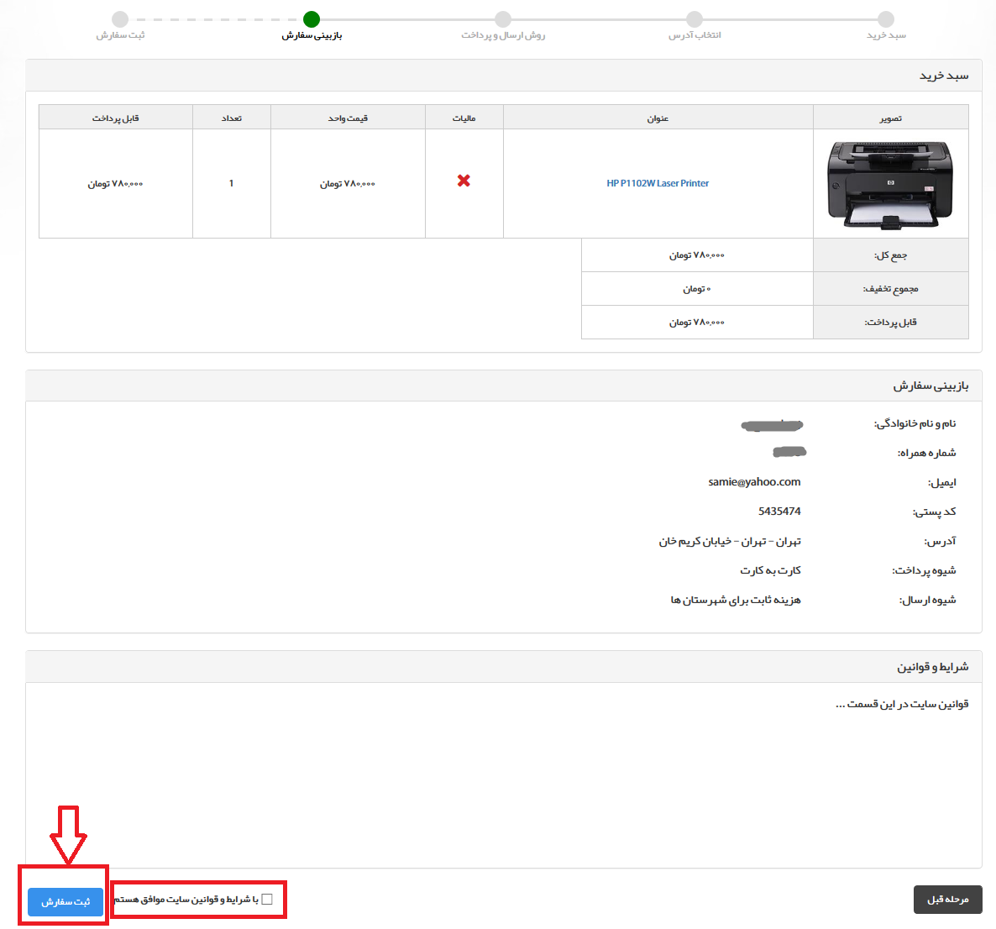Viewport: 996px width, 929px height.
Task: Go to the سبد خرید step circle
Action: [886, 19]
